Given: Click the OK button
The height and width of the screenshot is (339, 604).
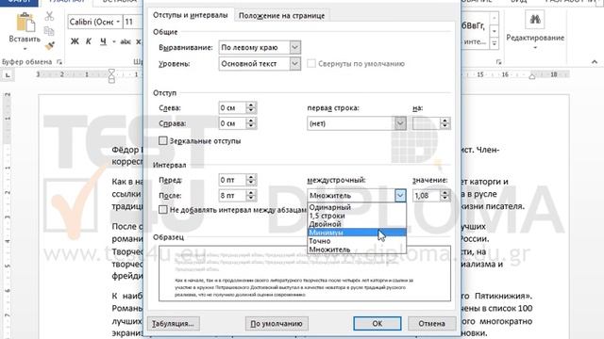Looking at the screenshot, I should tap(377, 324).
